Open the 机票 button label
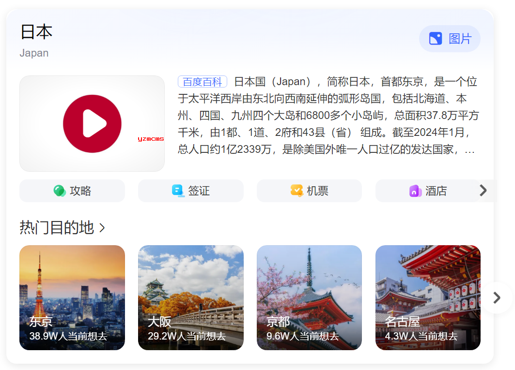 [317, 191]
